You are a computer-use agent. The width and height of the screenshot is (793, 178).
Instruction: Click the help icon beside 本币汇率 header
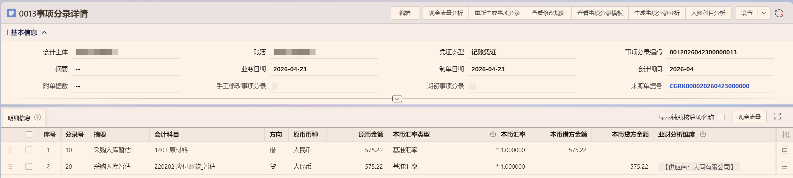pyautogui.click(x=493, y=135)
